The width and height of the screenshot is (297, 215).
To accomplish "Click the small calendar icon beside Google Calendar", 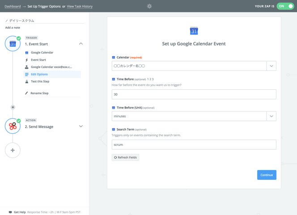I will [x=27, y=53].
